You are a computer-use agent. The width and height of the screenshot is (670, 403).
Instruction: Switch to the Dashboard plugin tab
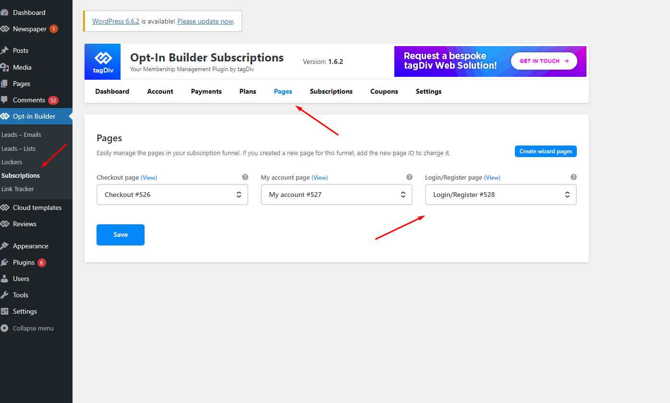tap(112, 91)
